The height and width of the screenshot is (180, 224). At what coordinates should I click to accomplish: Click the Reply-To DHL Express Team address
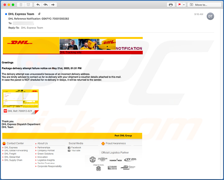32,28
